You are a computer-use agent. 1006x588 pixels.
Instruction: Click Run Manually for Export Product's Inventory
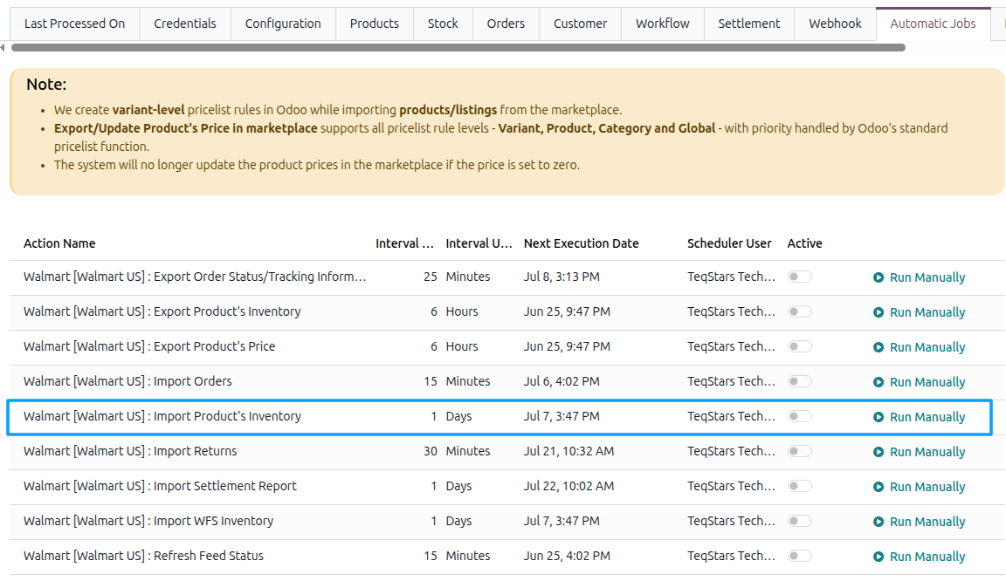pyautogui.click(x=919, y=312)
